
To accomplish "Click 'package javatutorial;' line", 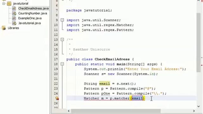I will pyautogui.click(x=89, y=10).
